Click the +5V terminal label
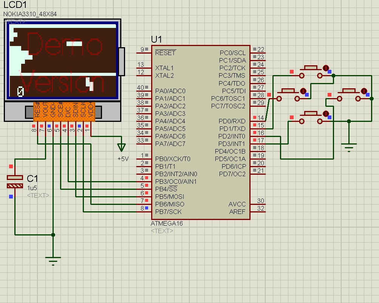This screenshot has height=303, width=379. click(123, 159)
